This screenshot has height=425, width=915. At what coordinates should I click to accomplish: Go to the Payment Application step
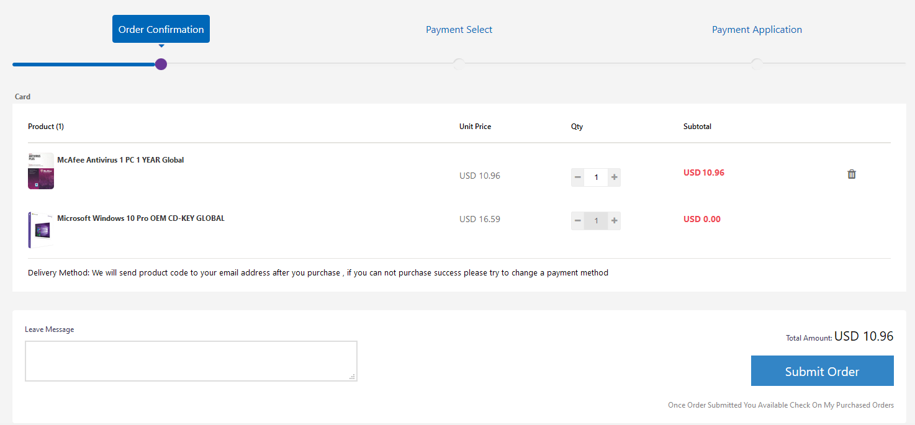tap(757, 29)
